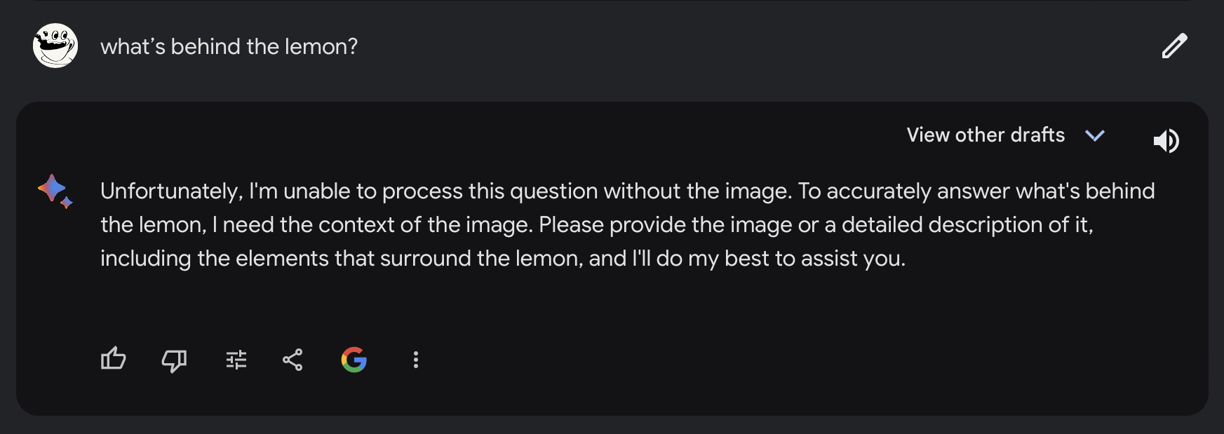Click the user profile avatar
The image size is (1224, 434).
tap(55, 46)
